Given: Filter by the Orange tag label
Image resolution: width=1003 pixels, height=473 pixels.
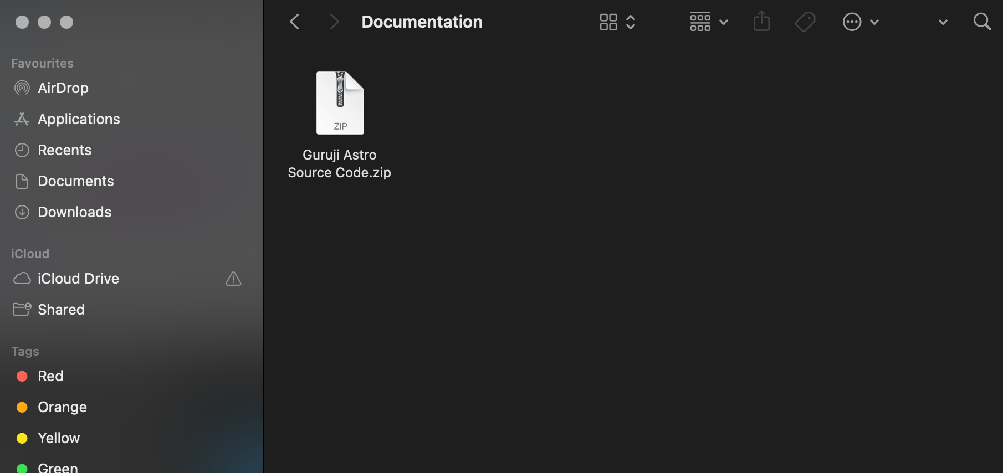Looking at the screenshot, I should pos(62,407).
